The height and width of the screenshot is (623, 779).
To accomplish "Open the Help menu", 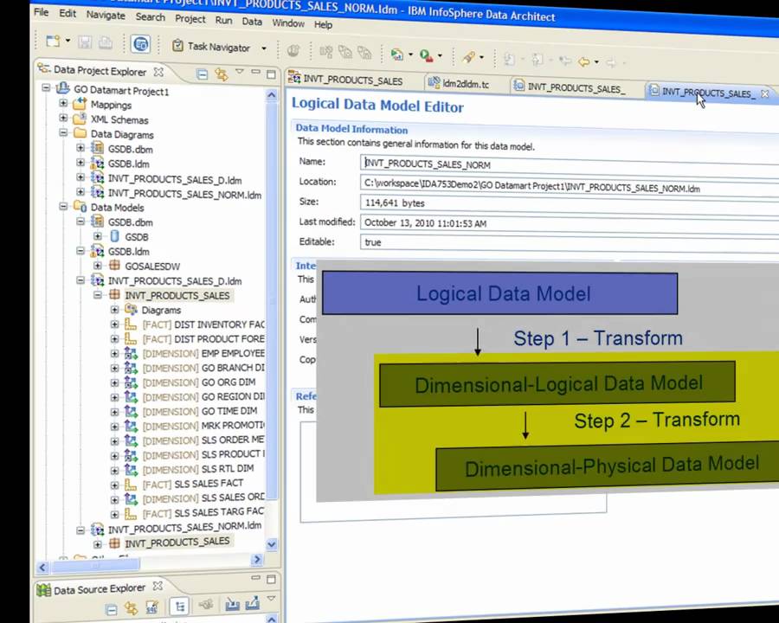I will pos(323,25).
